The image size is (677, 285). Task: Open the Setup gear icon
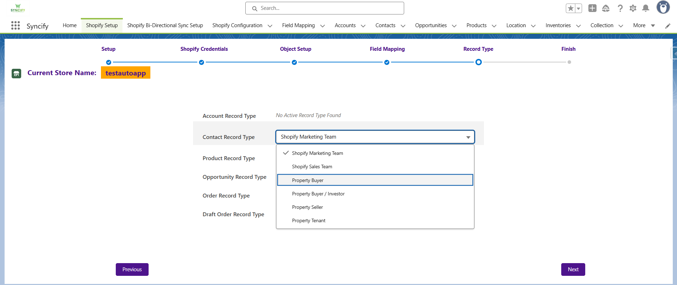click(x=633, y=8)
